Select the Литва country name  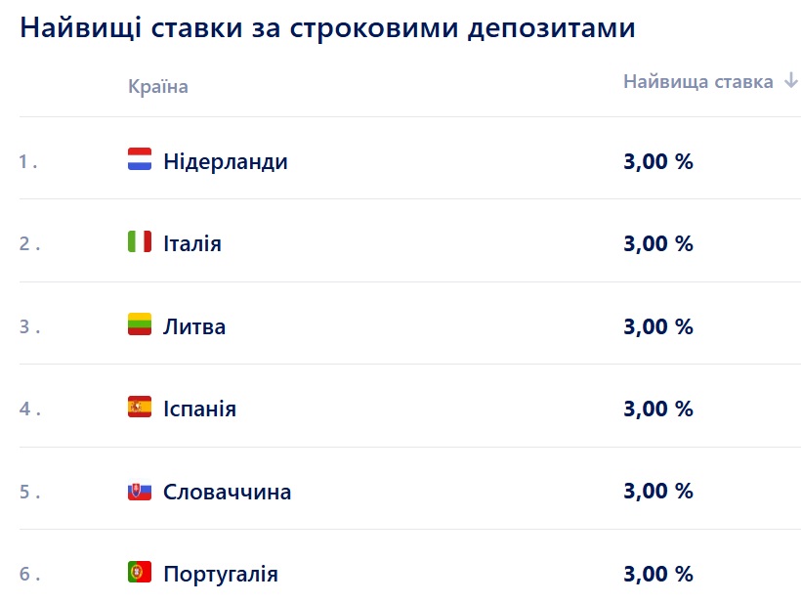coord(194,326)
